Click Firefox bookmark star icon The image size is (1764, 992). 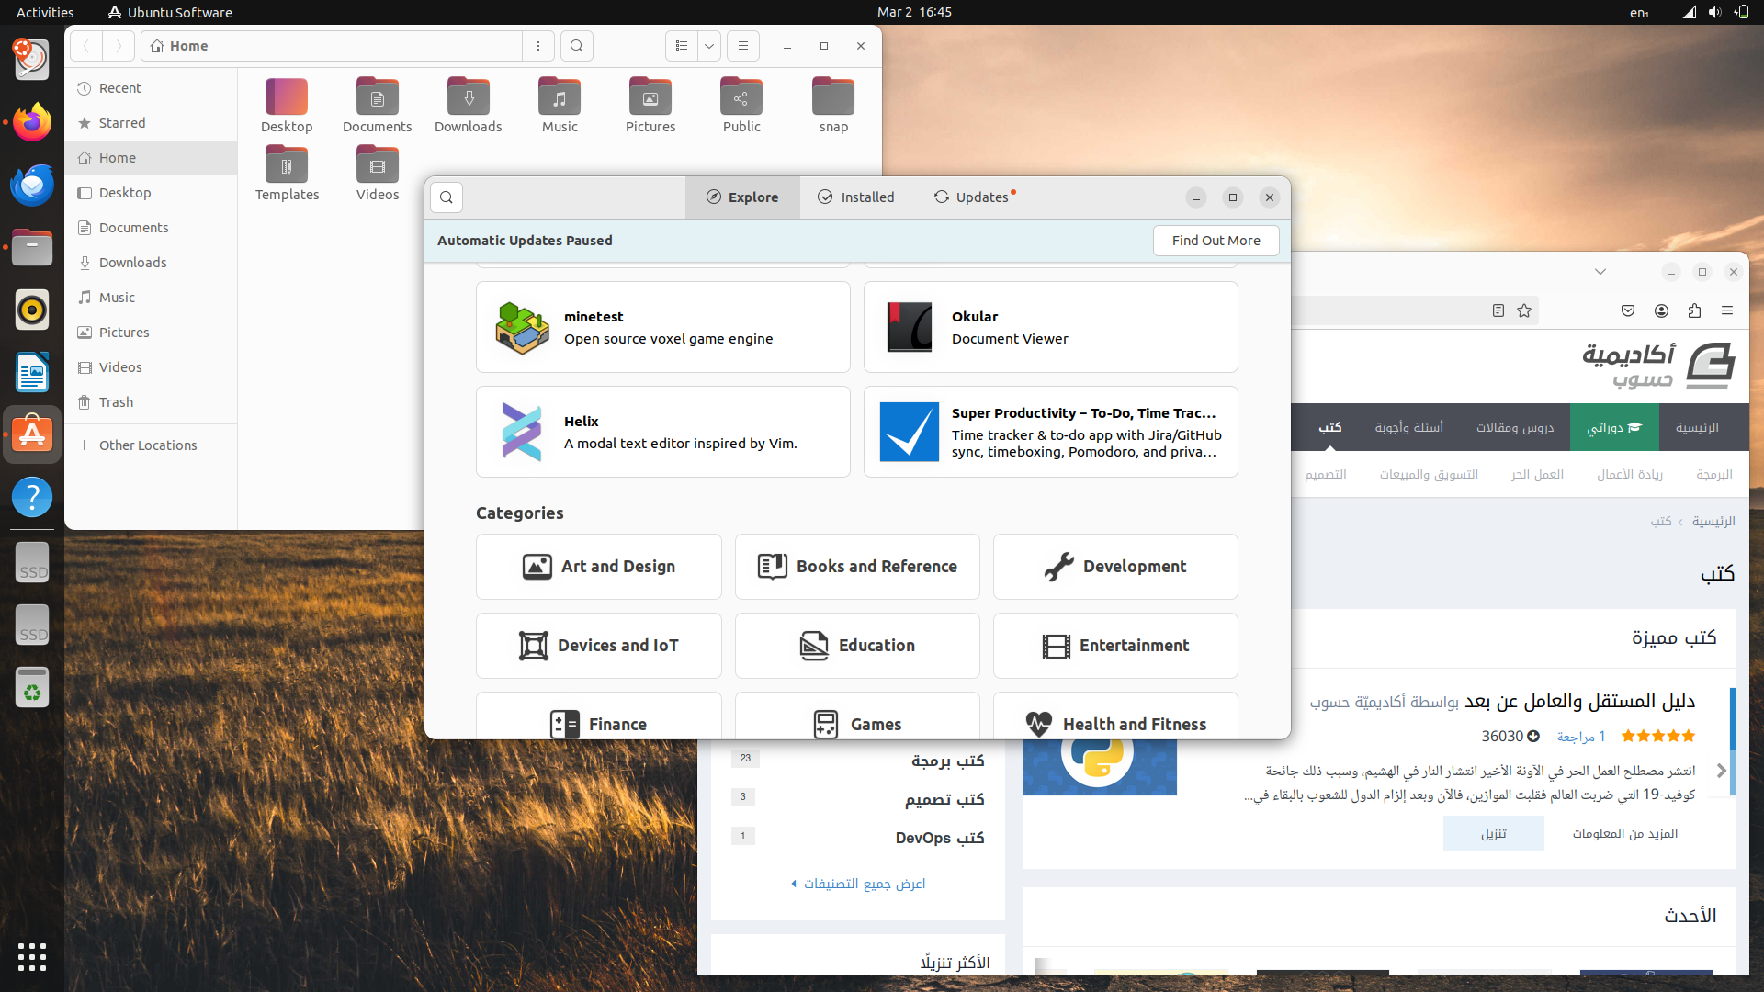1524,311
